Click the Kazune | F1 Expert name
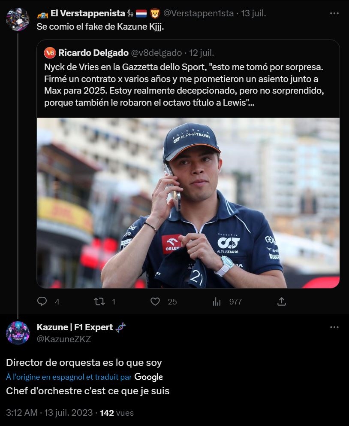 [x=75, y=327]
